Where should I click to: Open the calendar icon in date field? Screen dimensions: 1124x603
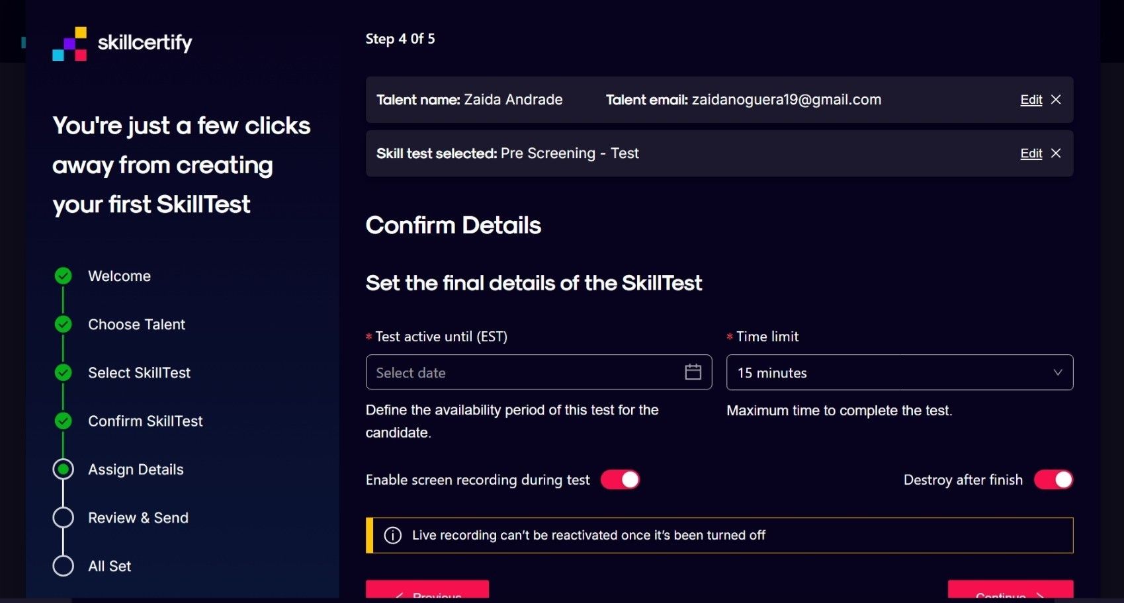pyautogui.click(x=693, y=372)
